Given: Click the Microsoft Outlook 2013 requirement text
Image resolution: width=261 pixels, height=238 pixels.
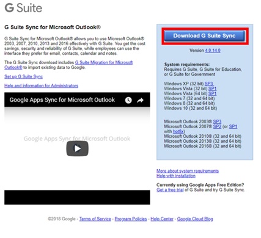Looking at the screenshot, I should pos(203,141).
